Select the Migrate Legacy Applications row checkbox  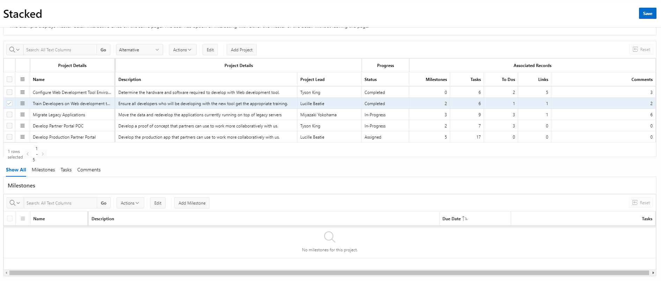coord(9,114)
